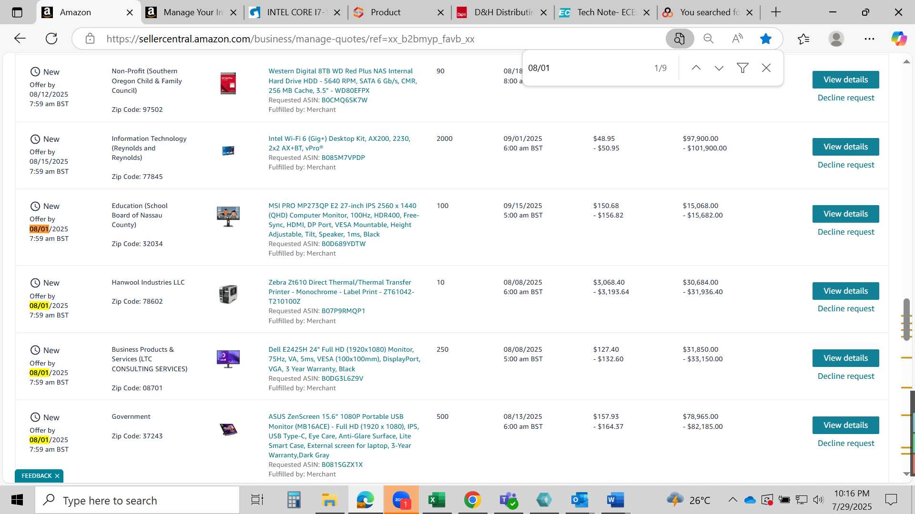
Task: Switch to D&H Distributing tab
Action: click(503, 12)
